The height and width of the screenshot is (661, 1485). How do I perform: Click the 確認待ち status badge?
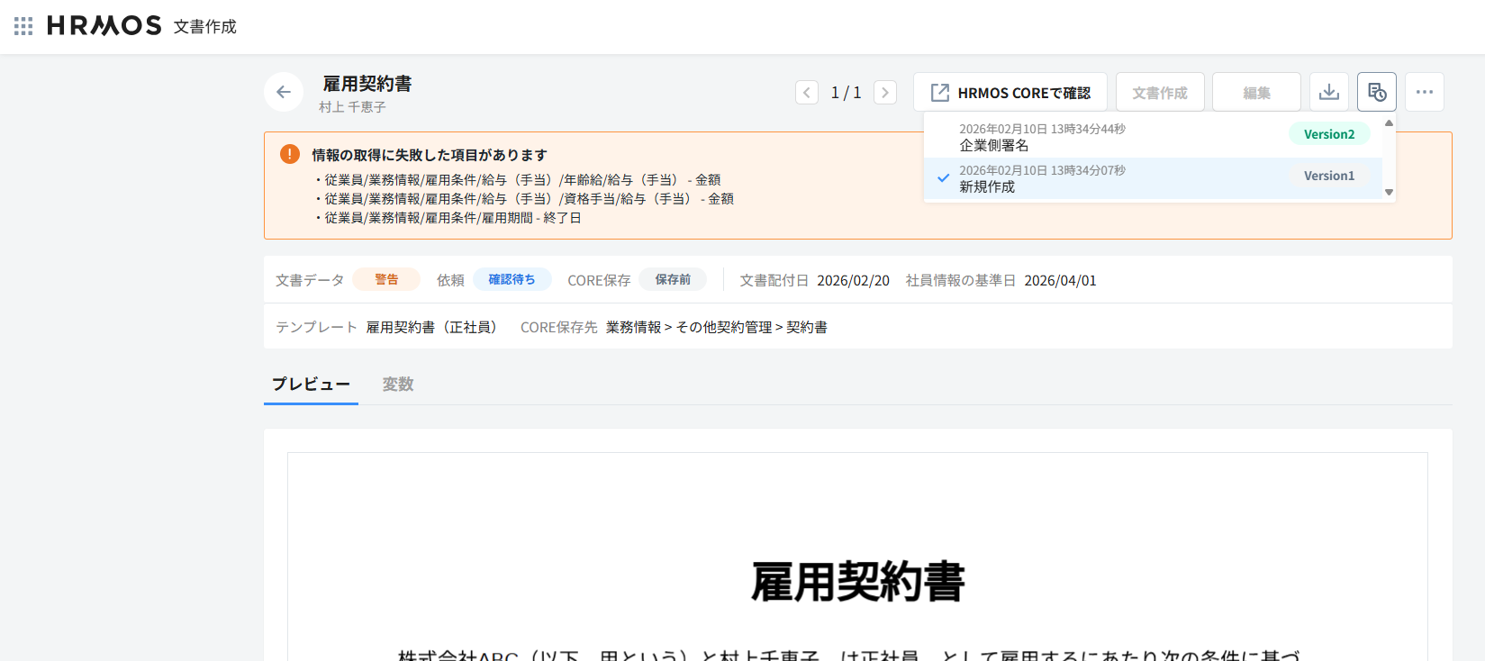[512, 280]
